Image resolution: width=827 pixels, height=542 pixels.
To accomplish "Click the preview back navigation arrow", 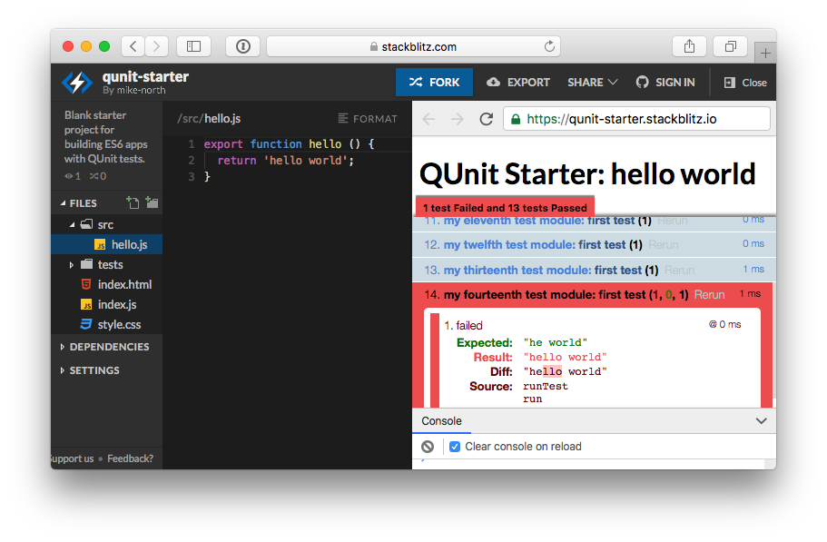I will pos(428,118).
